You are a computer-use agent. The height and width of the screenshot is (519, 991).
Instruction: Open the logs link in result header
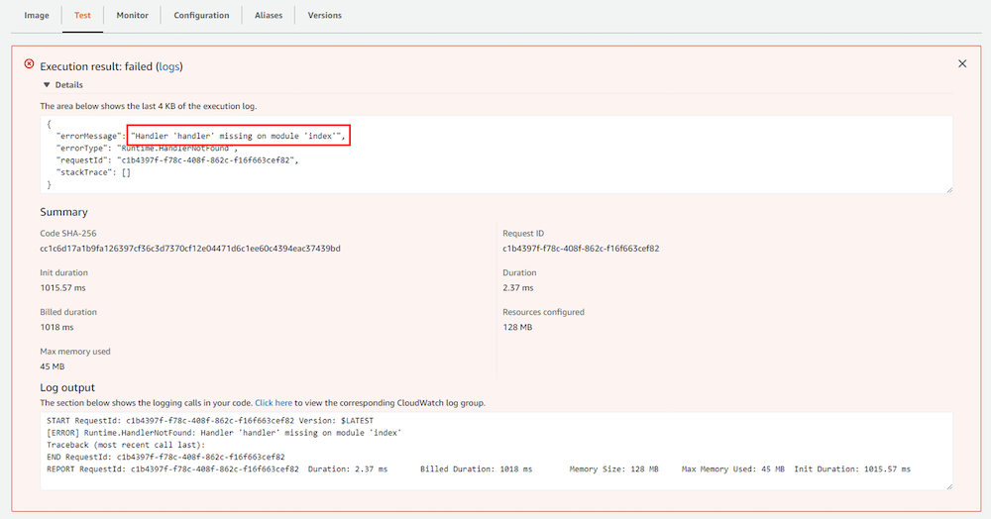coord(169,66)
